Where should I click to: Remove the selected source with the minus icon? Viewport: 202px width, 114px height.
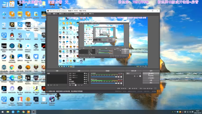point(73,85)
